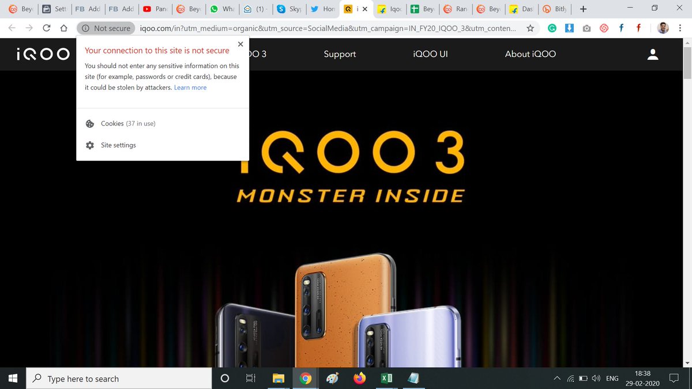Bookmark this page with the star icon
Viewport: 692px width, 389px height.
click(x=530, y=28)
